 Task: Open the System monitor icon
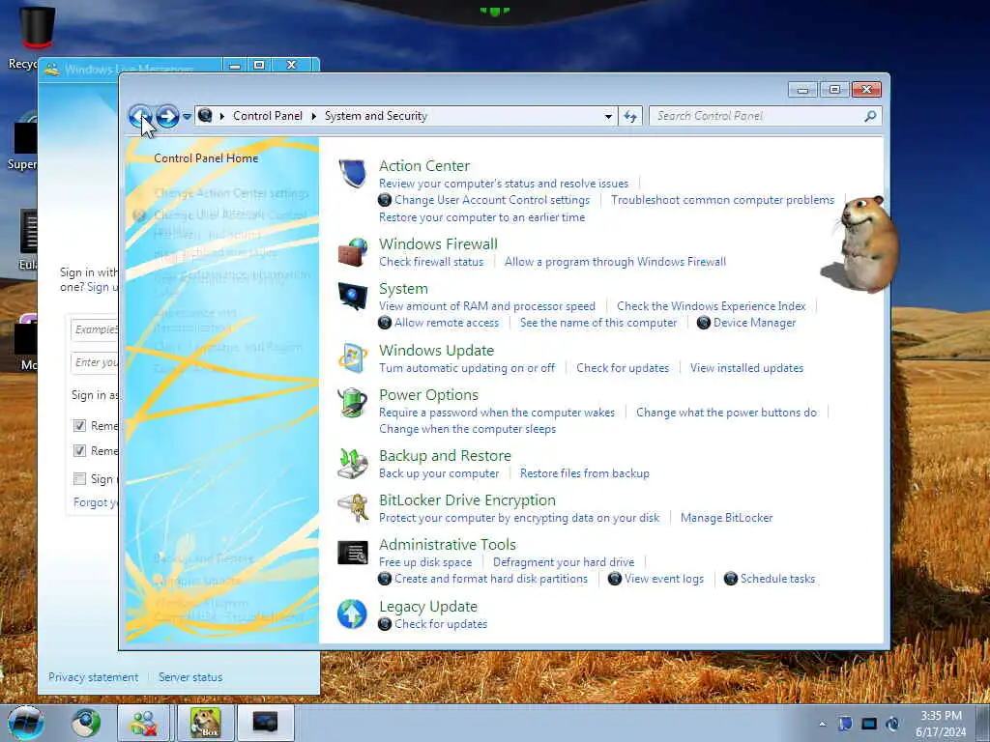(x=352, y=296)
